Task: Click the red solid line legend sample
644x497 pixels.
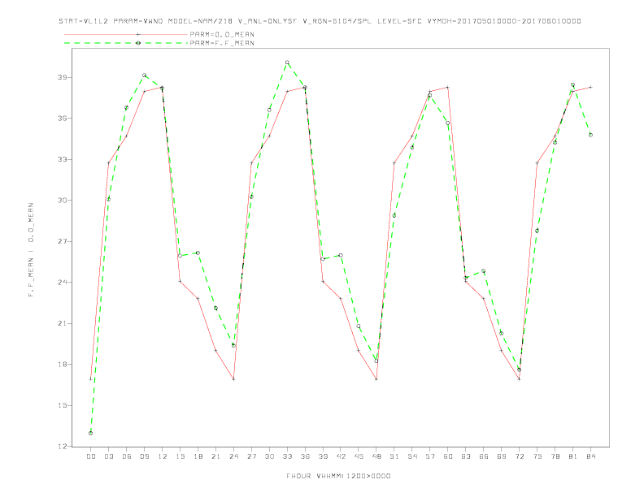Action: coord(126,34)
